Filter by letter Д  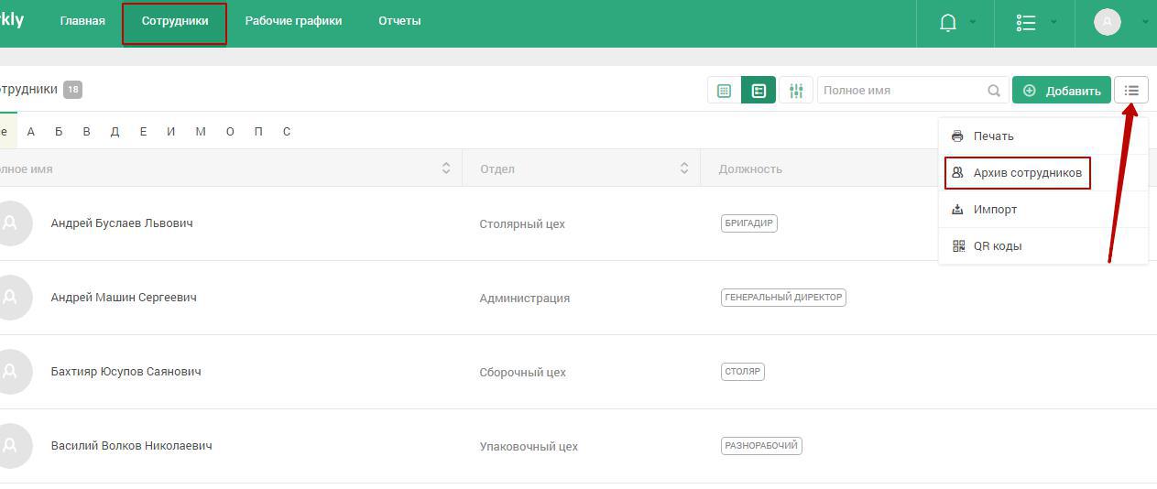click(x=115, y=132)
